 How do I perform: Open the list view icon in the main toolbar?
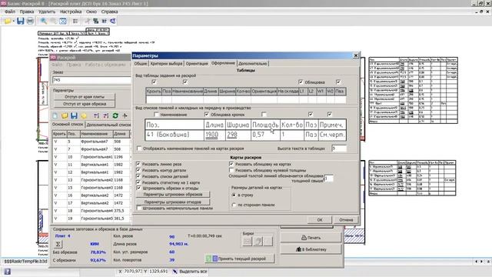[x=75, y=21]
